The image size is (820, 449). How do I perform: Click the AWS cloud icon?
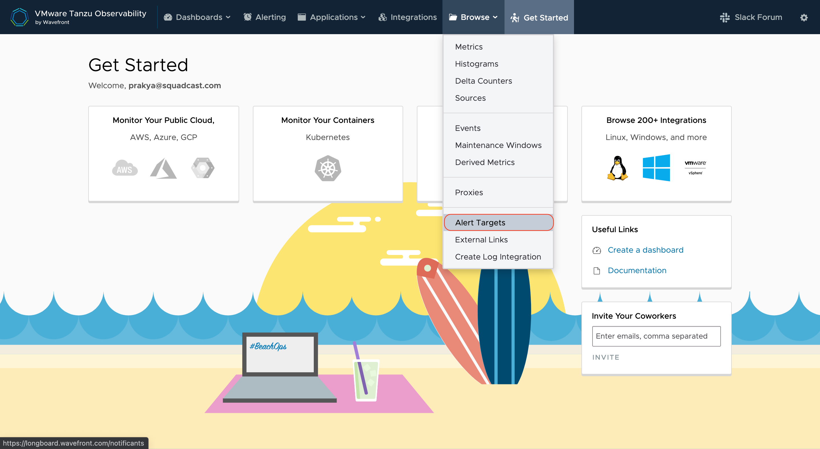[125, 168]
